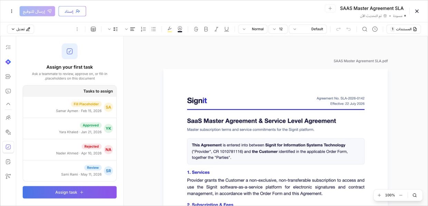Viewport: 428px width, 206px height.
Task: Open the font size 12 dropdown
Action: [x=278, y=29]
